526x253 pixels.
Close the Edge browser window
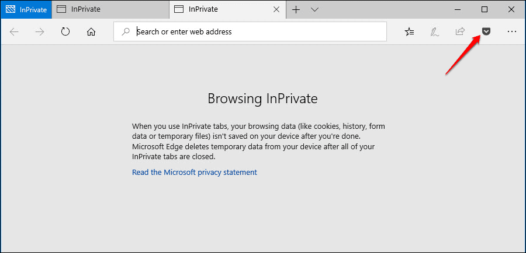(x=511, y=10)
